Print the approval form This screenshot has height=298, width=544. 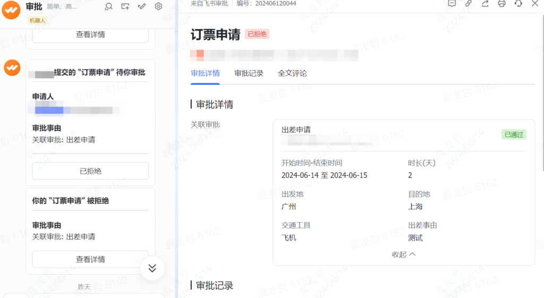501,4
